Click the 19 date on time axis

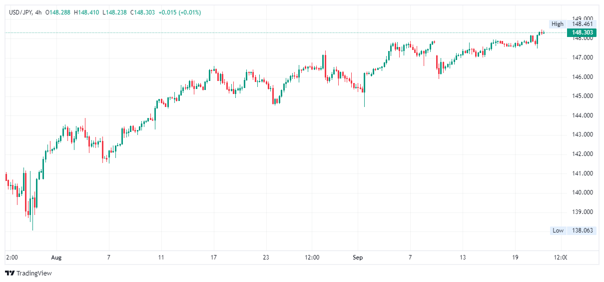click(516, 258)
